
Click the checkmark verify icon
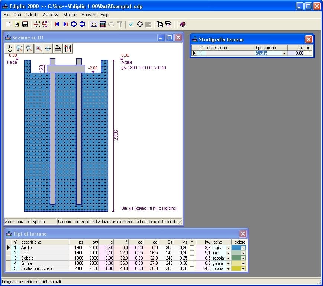coord(131,24)
